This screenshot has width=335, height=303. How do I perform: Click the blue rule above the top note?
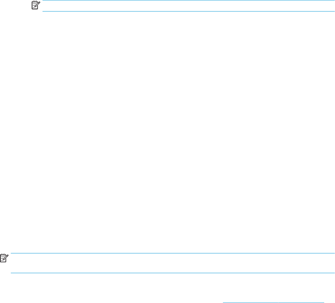point(188,0)
